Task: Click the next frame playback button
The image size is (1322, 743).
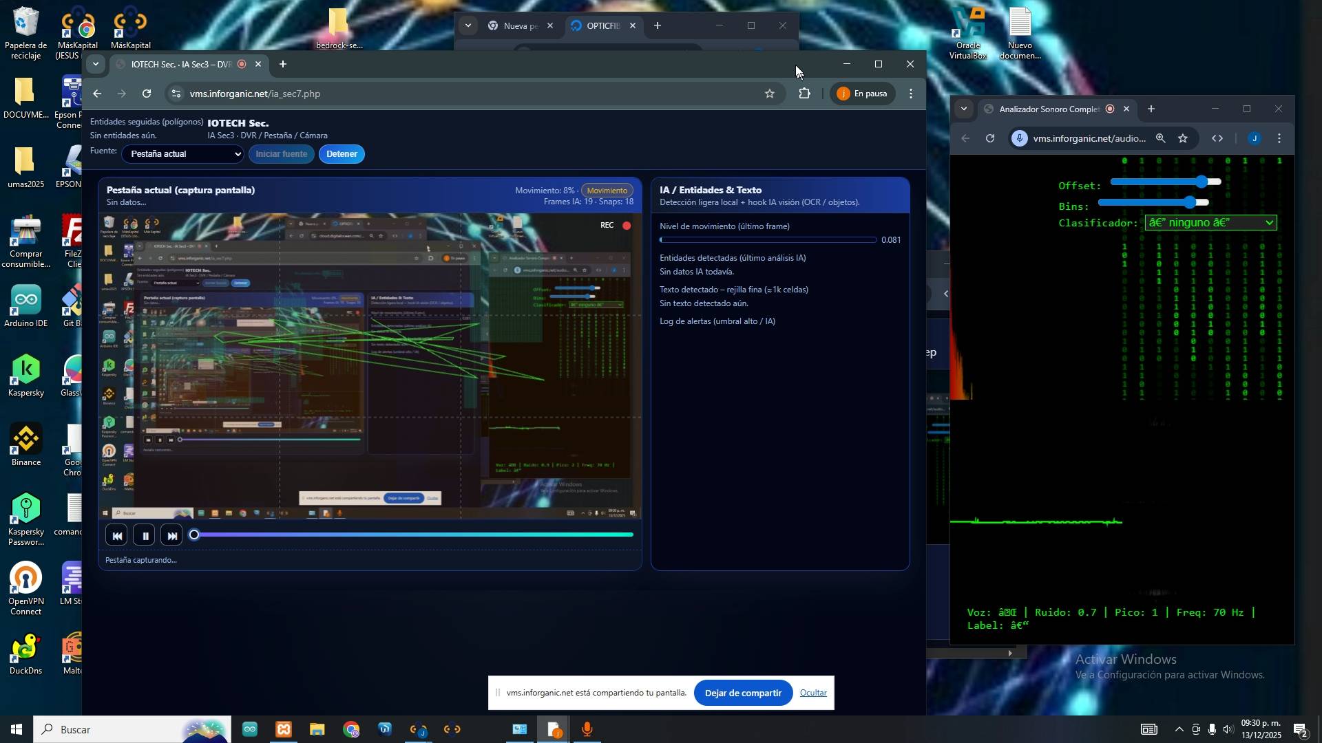Action: (x=172, y=535)
